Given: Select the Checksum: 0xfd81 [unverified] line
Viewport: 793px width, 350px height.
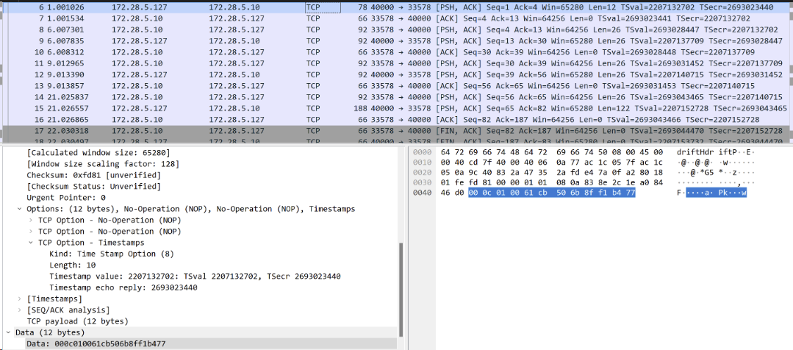Looking at the screenshot, I should pos(94,175).
